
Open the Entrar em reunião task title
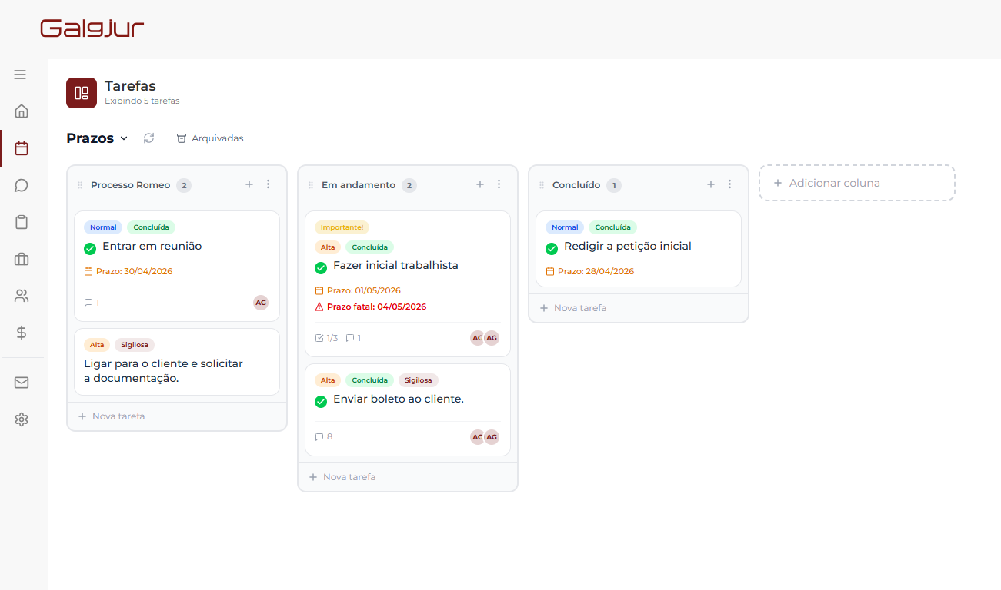pyautogui.click(x=152, y=247)
